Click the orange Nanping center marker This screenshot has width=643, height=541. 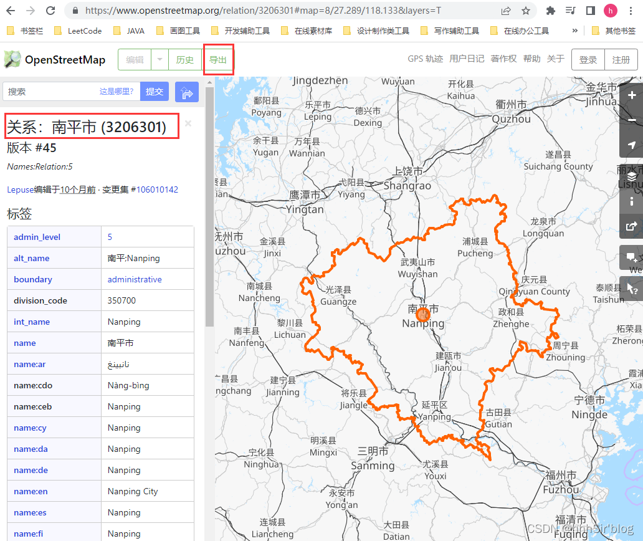(x=423, y=315)
